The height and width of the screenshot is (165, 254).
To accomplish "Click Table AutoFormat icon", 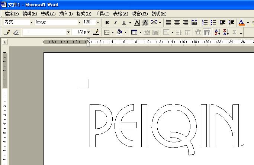I will click(x=198, y=32).
